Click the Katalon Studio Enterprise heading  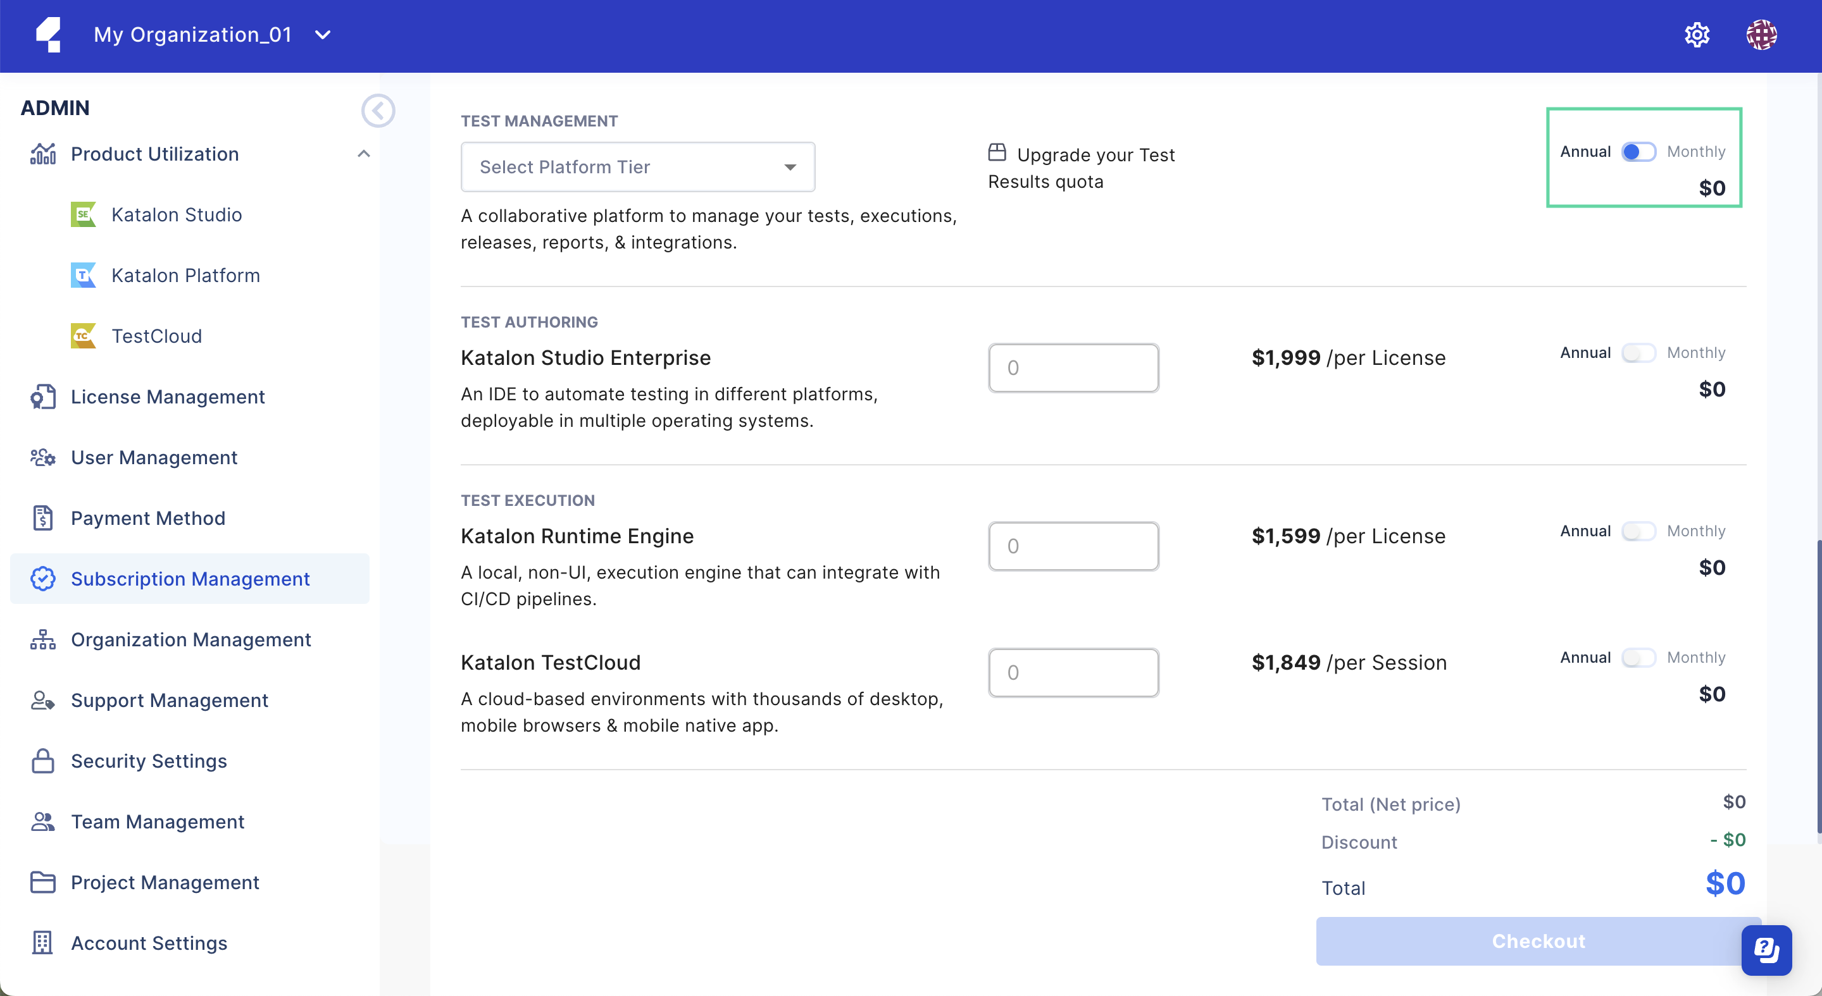(x=585, y=358)
